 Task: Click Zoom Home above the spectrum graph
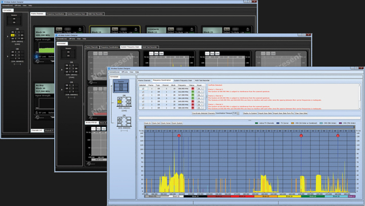coord(166,123)
